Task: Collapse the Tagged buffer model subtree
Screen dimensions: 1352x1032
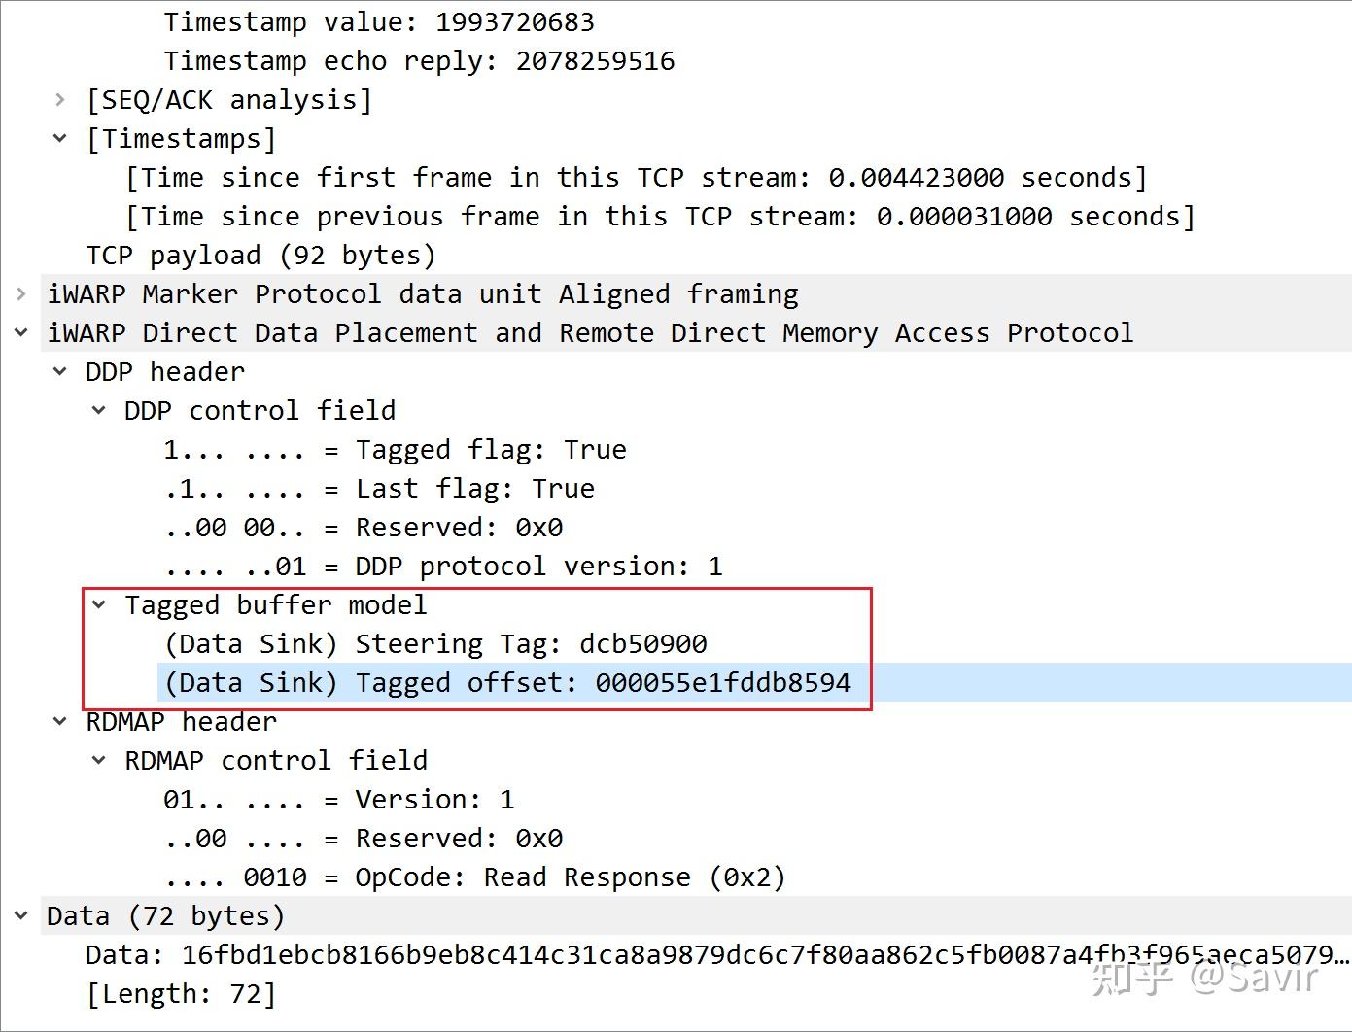Action: [x=100, y=603]
